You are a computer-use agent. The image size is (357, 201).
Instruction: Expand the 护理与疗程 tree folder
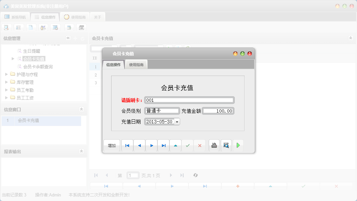tap(6, 74)
